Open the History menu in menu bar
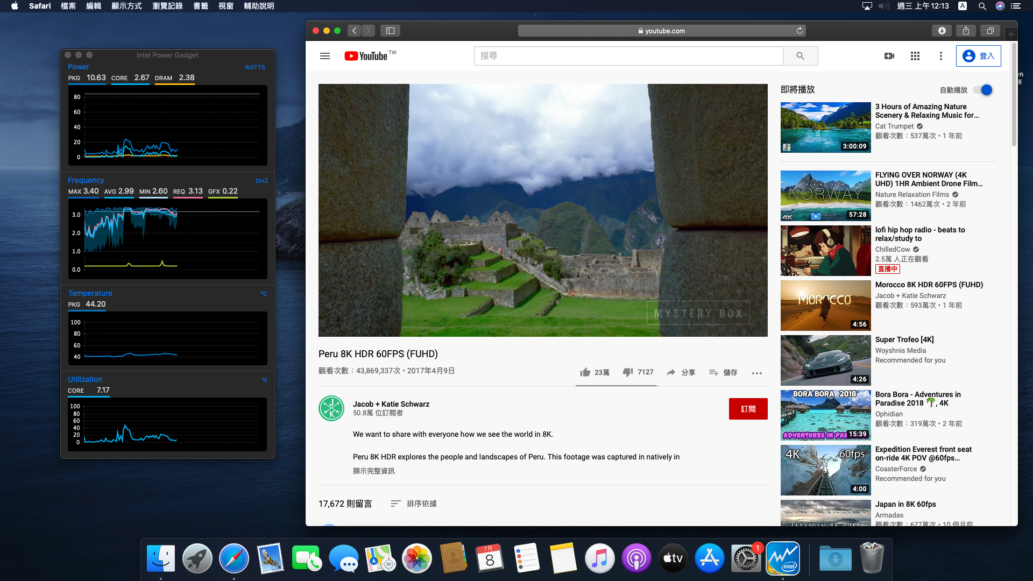This screenshot has height=581, width=1033. point(167,6)
